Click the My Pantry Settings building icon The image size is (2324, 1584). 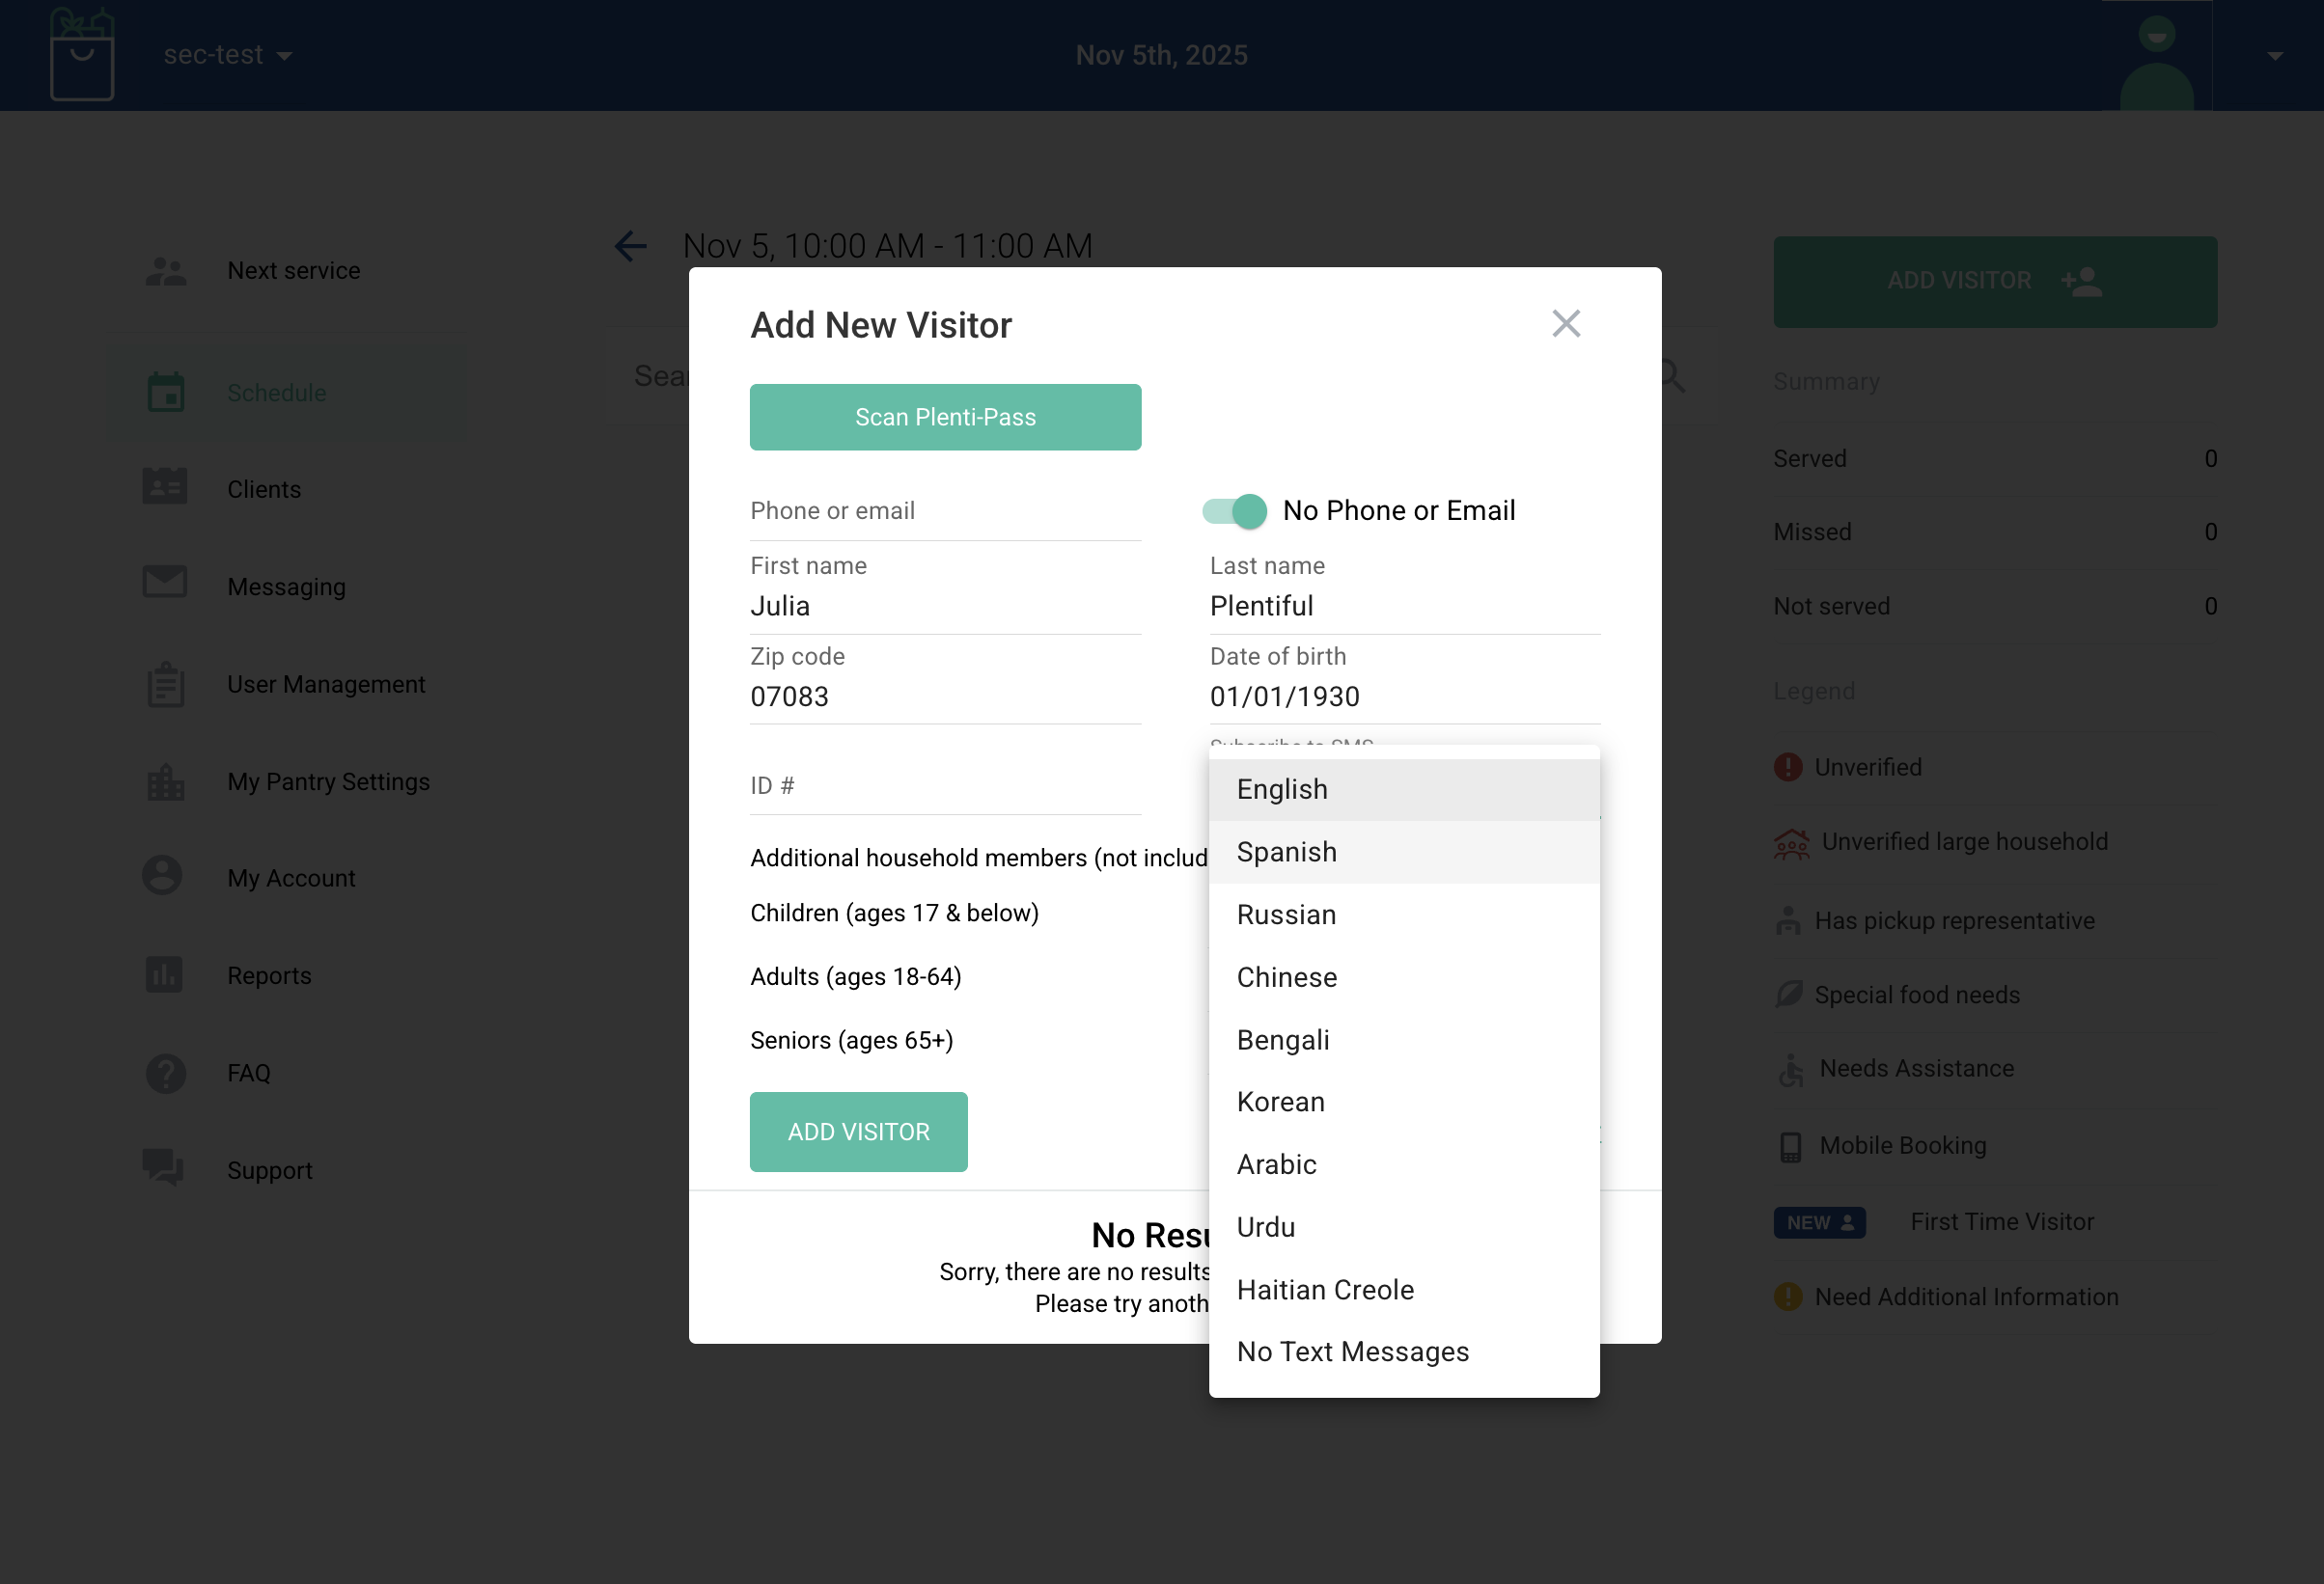tap(165, 782)
